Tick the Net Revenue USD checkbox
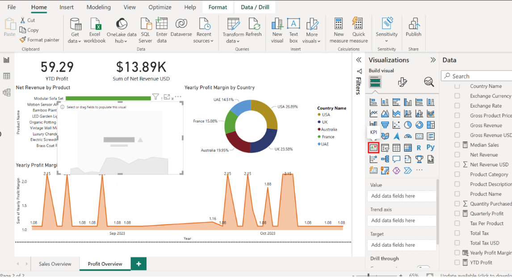The width and height of the screenshot is (512, 278). click(x=457, y=164)
